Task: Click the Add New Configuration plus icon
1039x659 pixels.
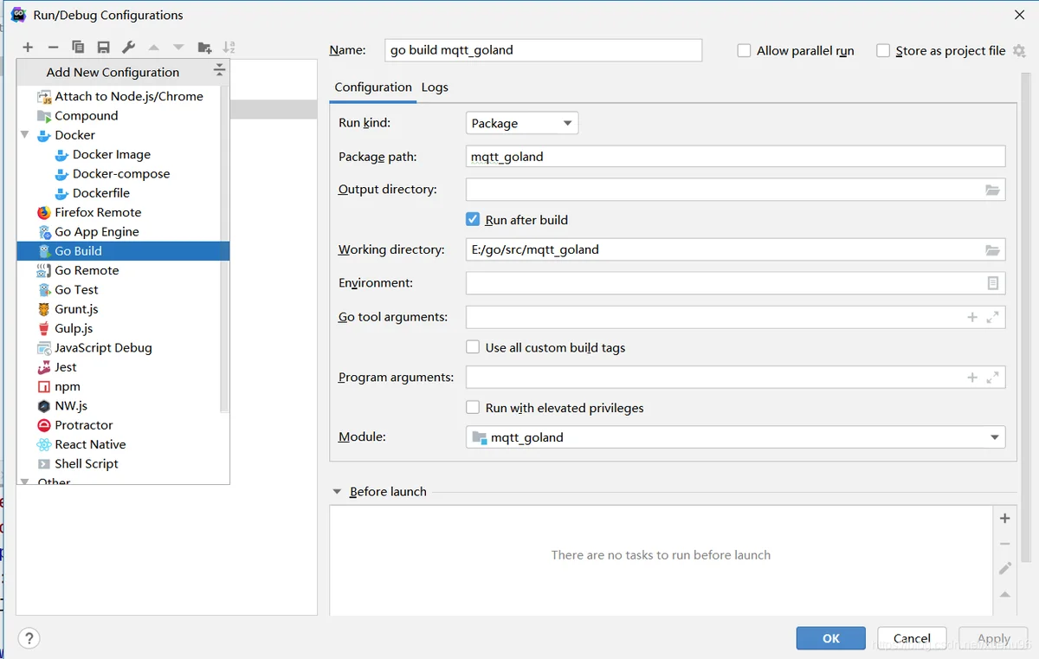Action: (x=28, y=48)
